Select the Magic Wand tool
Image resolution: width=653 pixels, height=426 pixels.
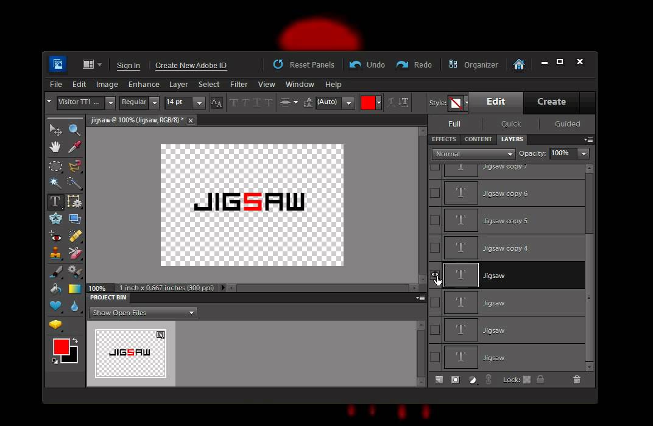pyautogui.click(x=55, y=183)
